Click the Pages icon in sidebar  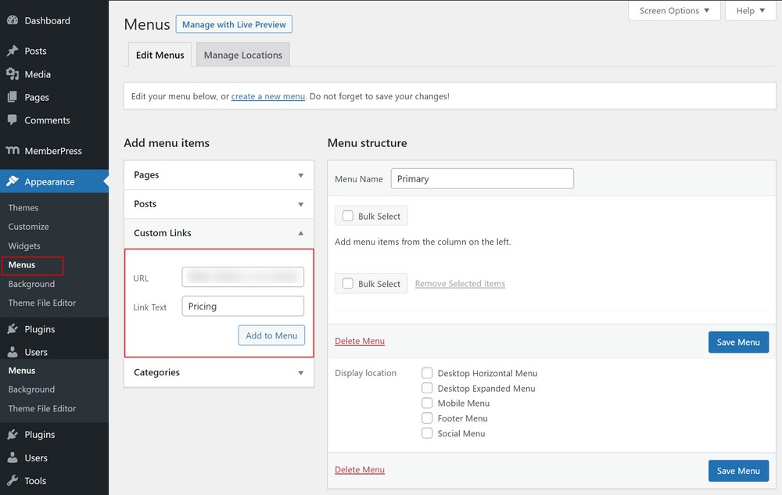click(13, 97)
